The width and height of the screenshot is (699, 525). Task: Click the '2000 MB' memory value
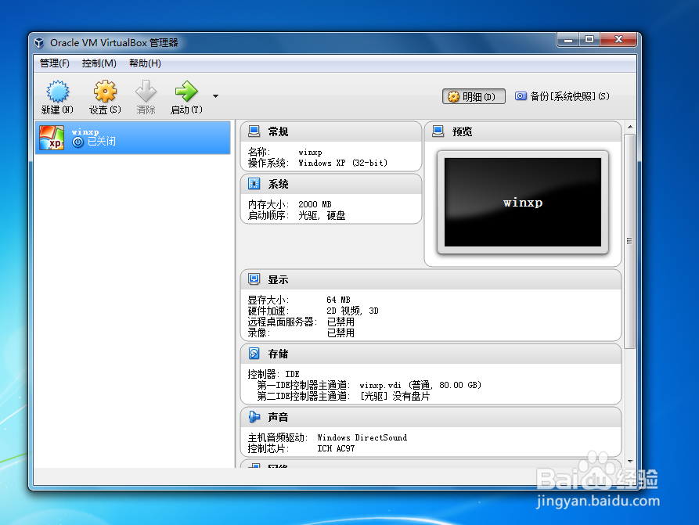pyautogui.click(x=315, y=204)
